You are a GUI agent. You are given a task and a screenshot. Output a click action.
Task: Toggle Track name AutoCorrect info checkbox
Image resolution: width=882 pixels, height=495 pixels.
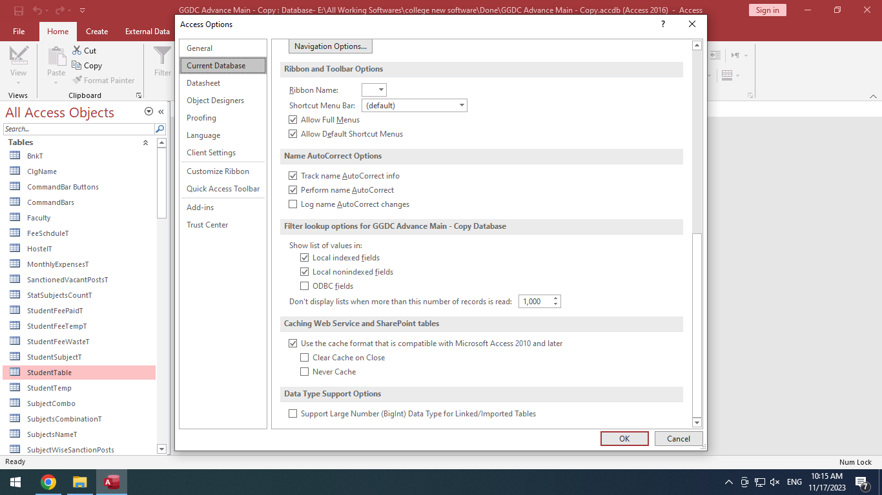[293, 176]
